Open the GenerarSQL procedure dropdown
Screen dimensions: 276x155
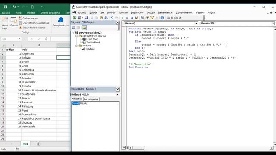pyautogui.click(x=273, y=23)
